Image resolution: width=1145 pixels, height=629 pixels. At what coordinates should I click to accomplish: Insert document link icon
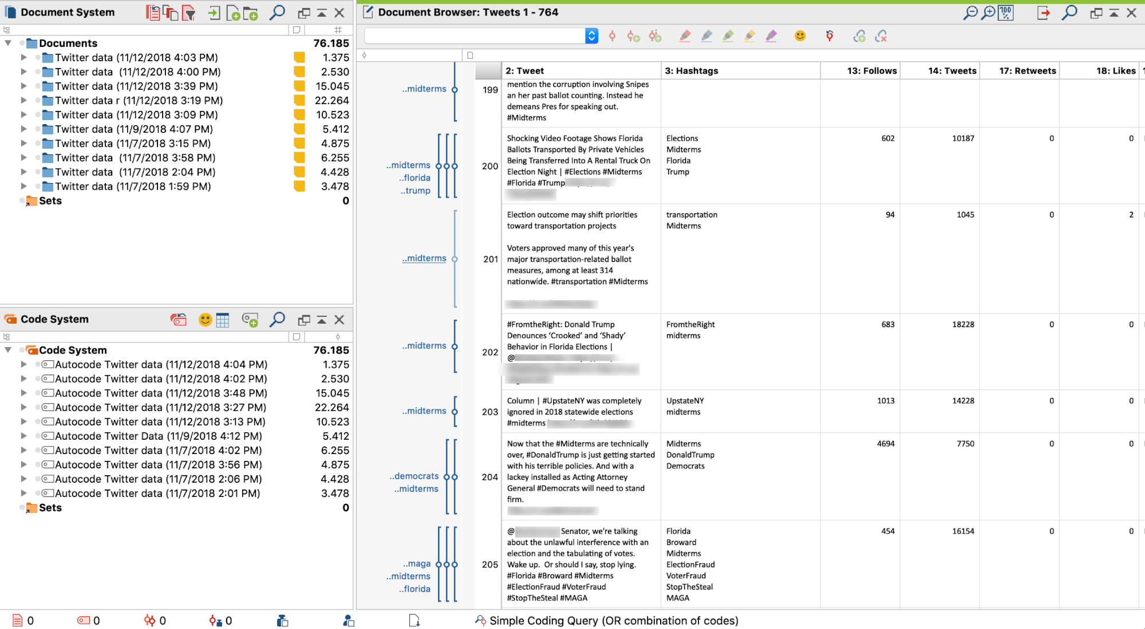click(859, 37)
